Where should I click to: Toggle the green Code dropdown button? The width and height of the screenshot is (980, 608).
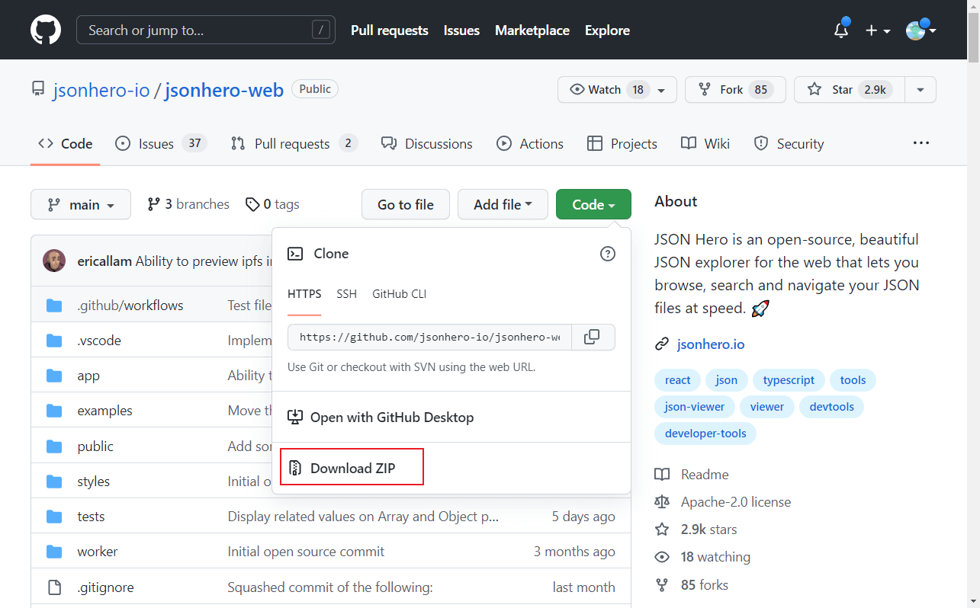point(593,204)
